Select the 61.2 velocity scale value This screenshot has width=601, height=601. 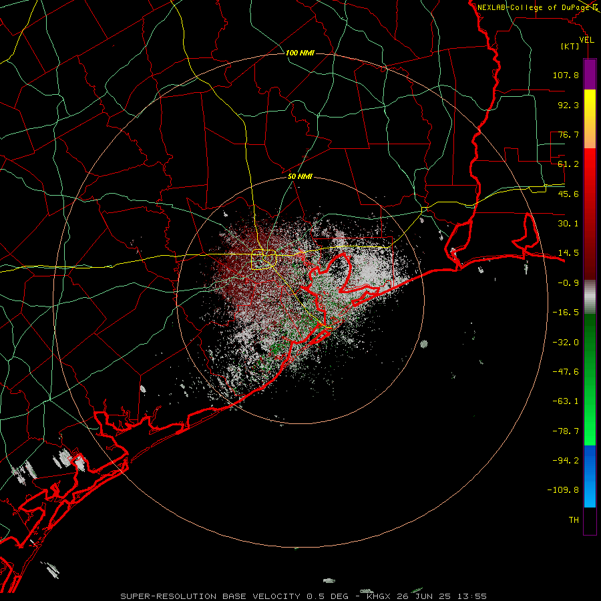tap(568, 164)
